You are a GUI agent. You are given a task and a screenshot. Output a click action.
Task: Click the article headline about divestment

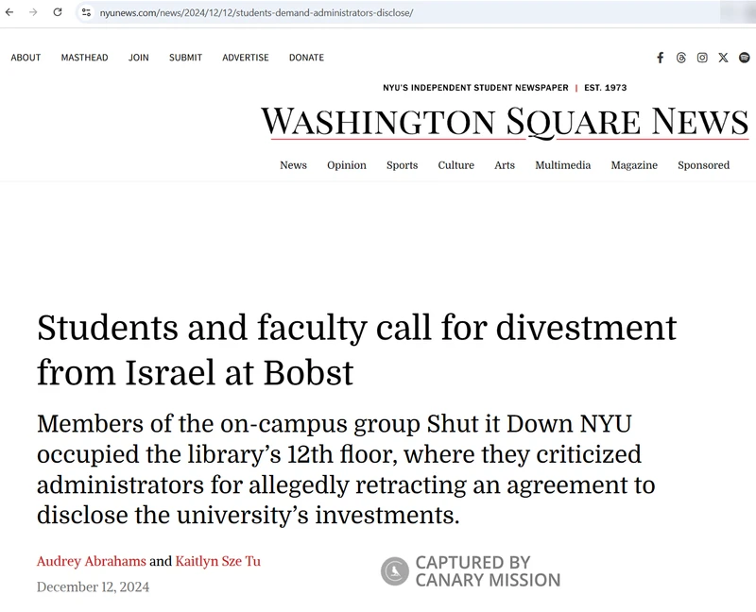(357, 350)
